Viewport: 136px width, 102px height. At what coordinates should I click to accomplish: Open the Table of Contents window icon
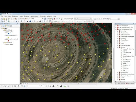click(48, 19)
